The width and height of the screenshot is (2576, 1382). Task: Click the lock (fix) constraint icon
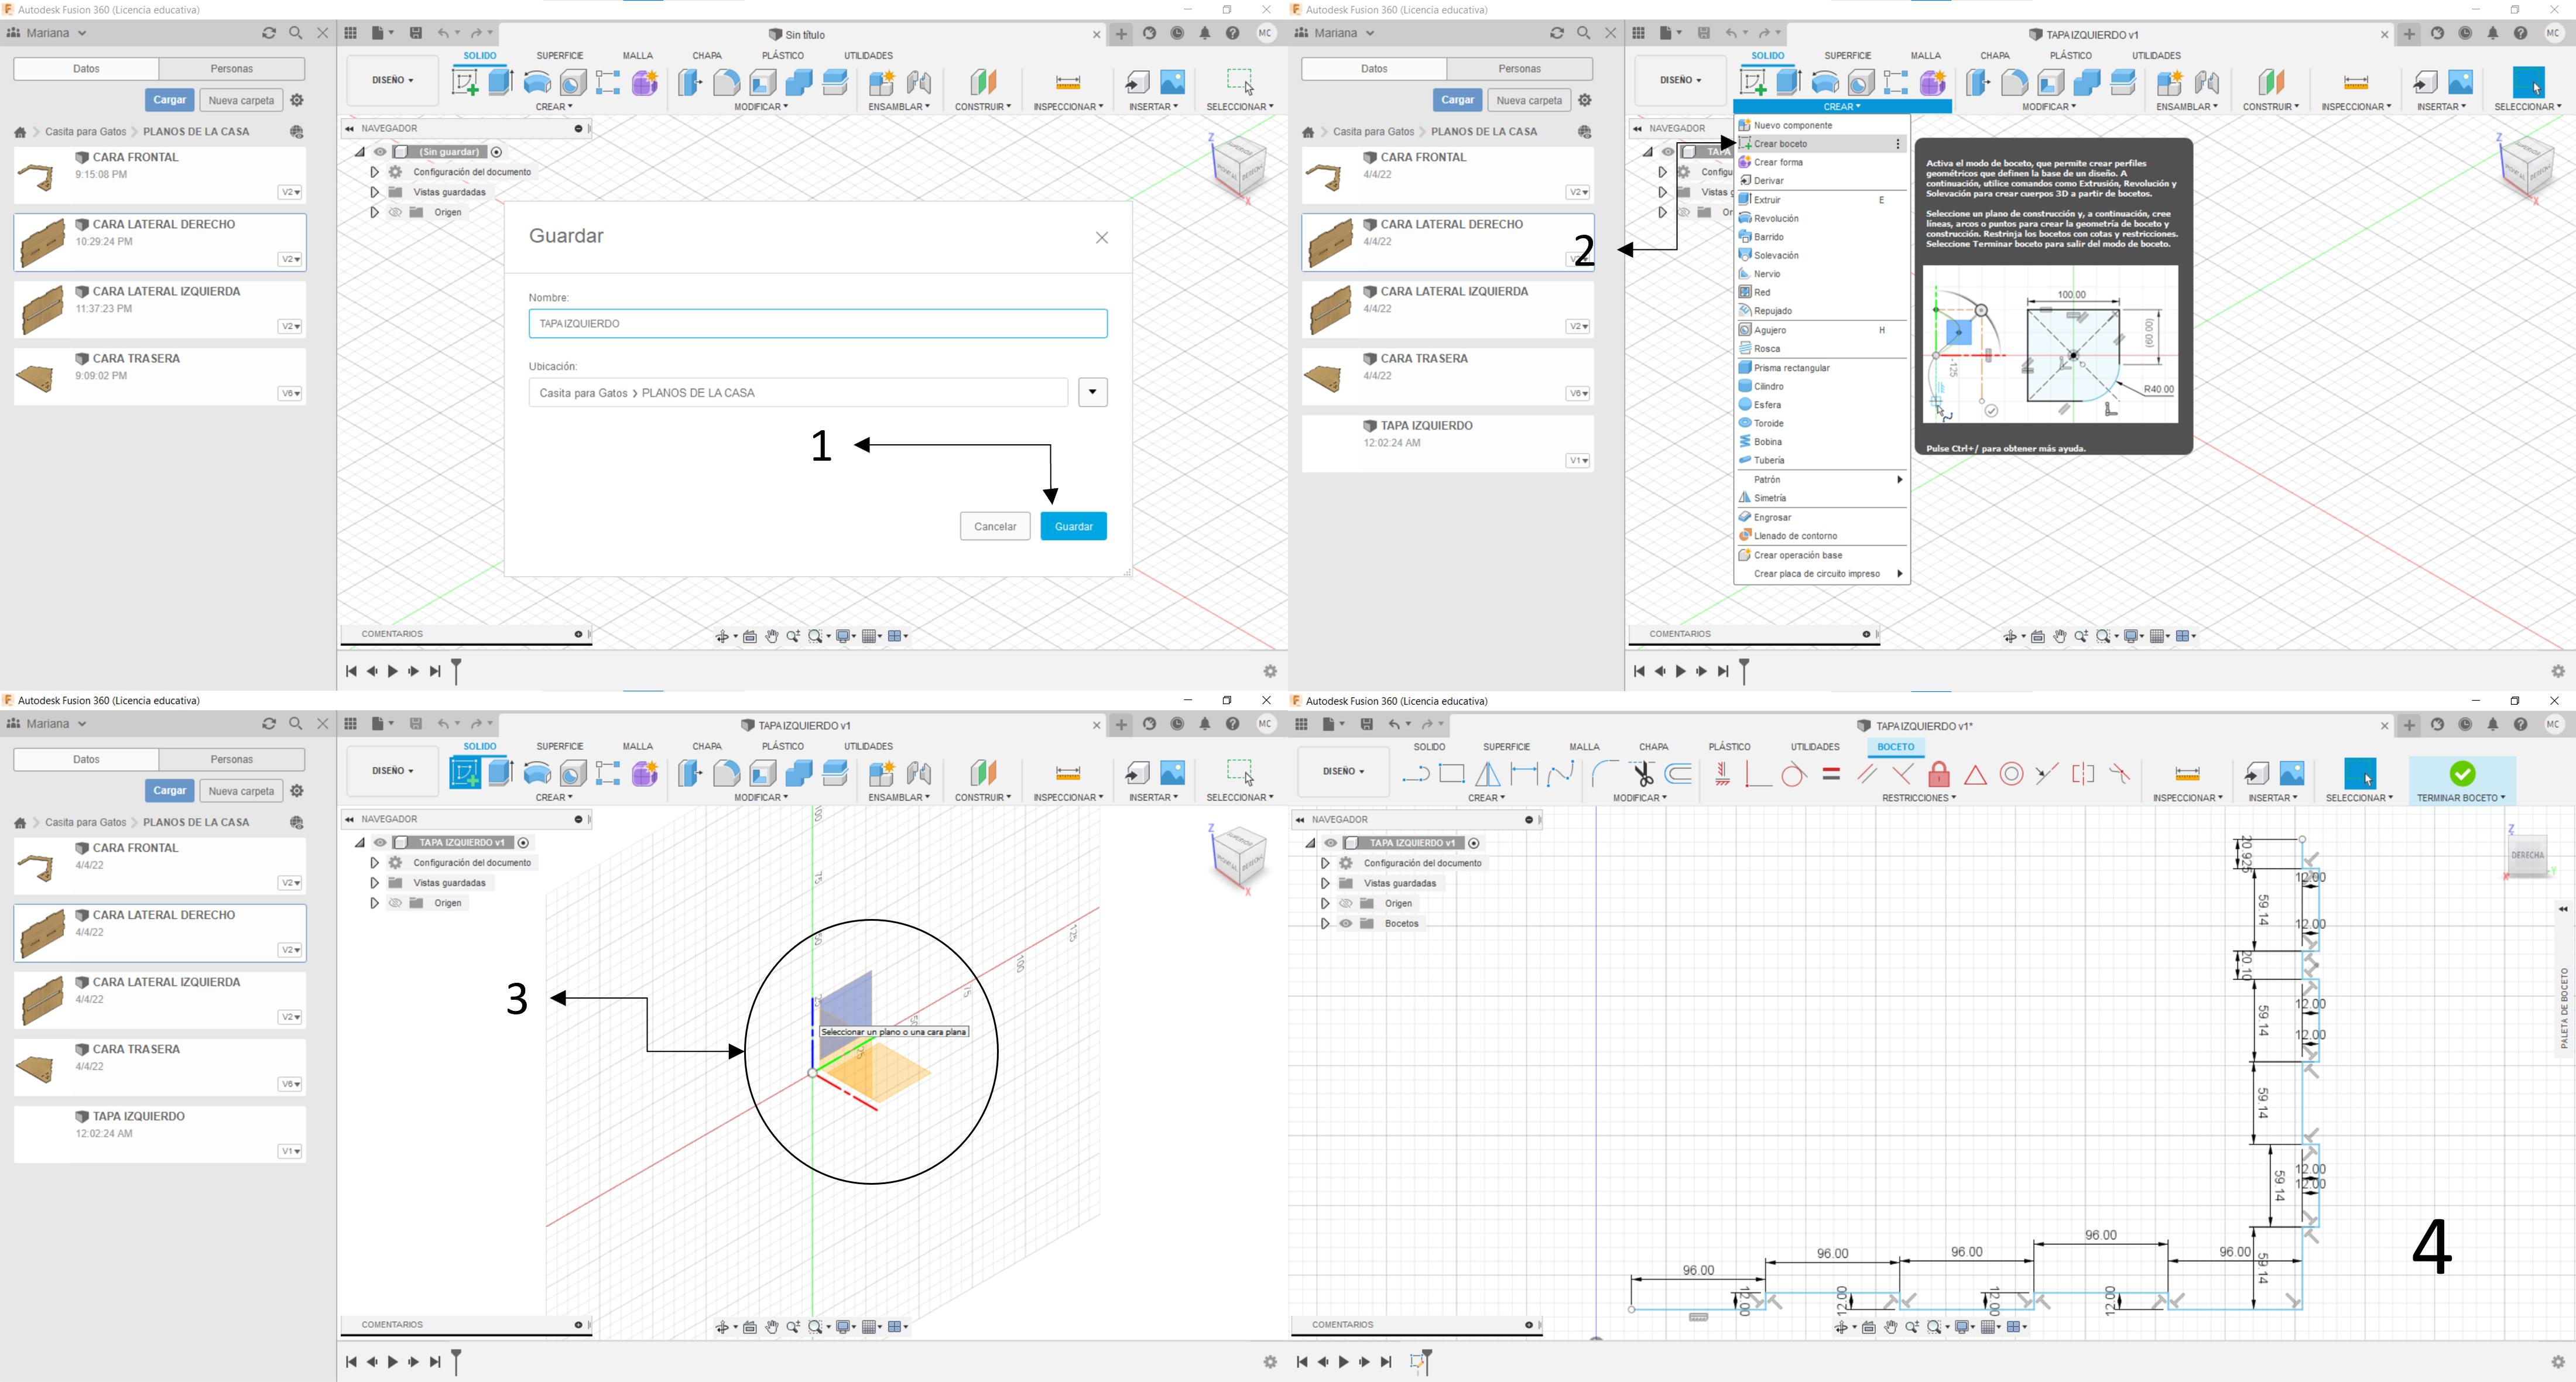1939,774
